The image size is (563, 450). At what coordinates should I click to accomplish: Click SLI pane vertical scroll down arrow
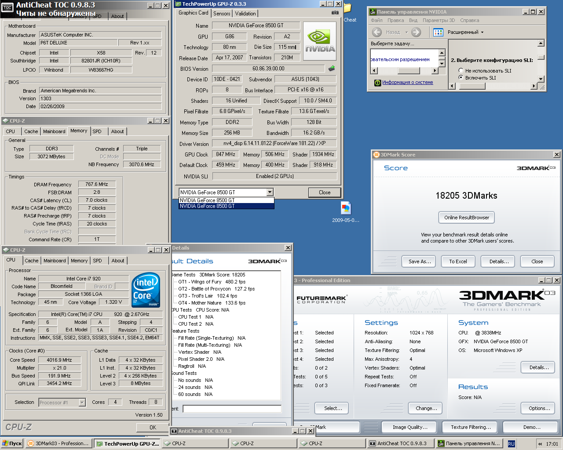[541, 79]
